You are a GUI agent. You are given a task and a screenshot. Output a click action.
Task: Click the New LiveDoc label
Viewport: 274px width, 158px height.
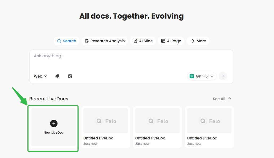[54, 133]
